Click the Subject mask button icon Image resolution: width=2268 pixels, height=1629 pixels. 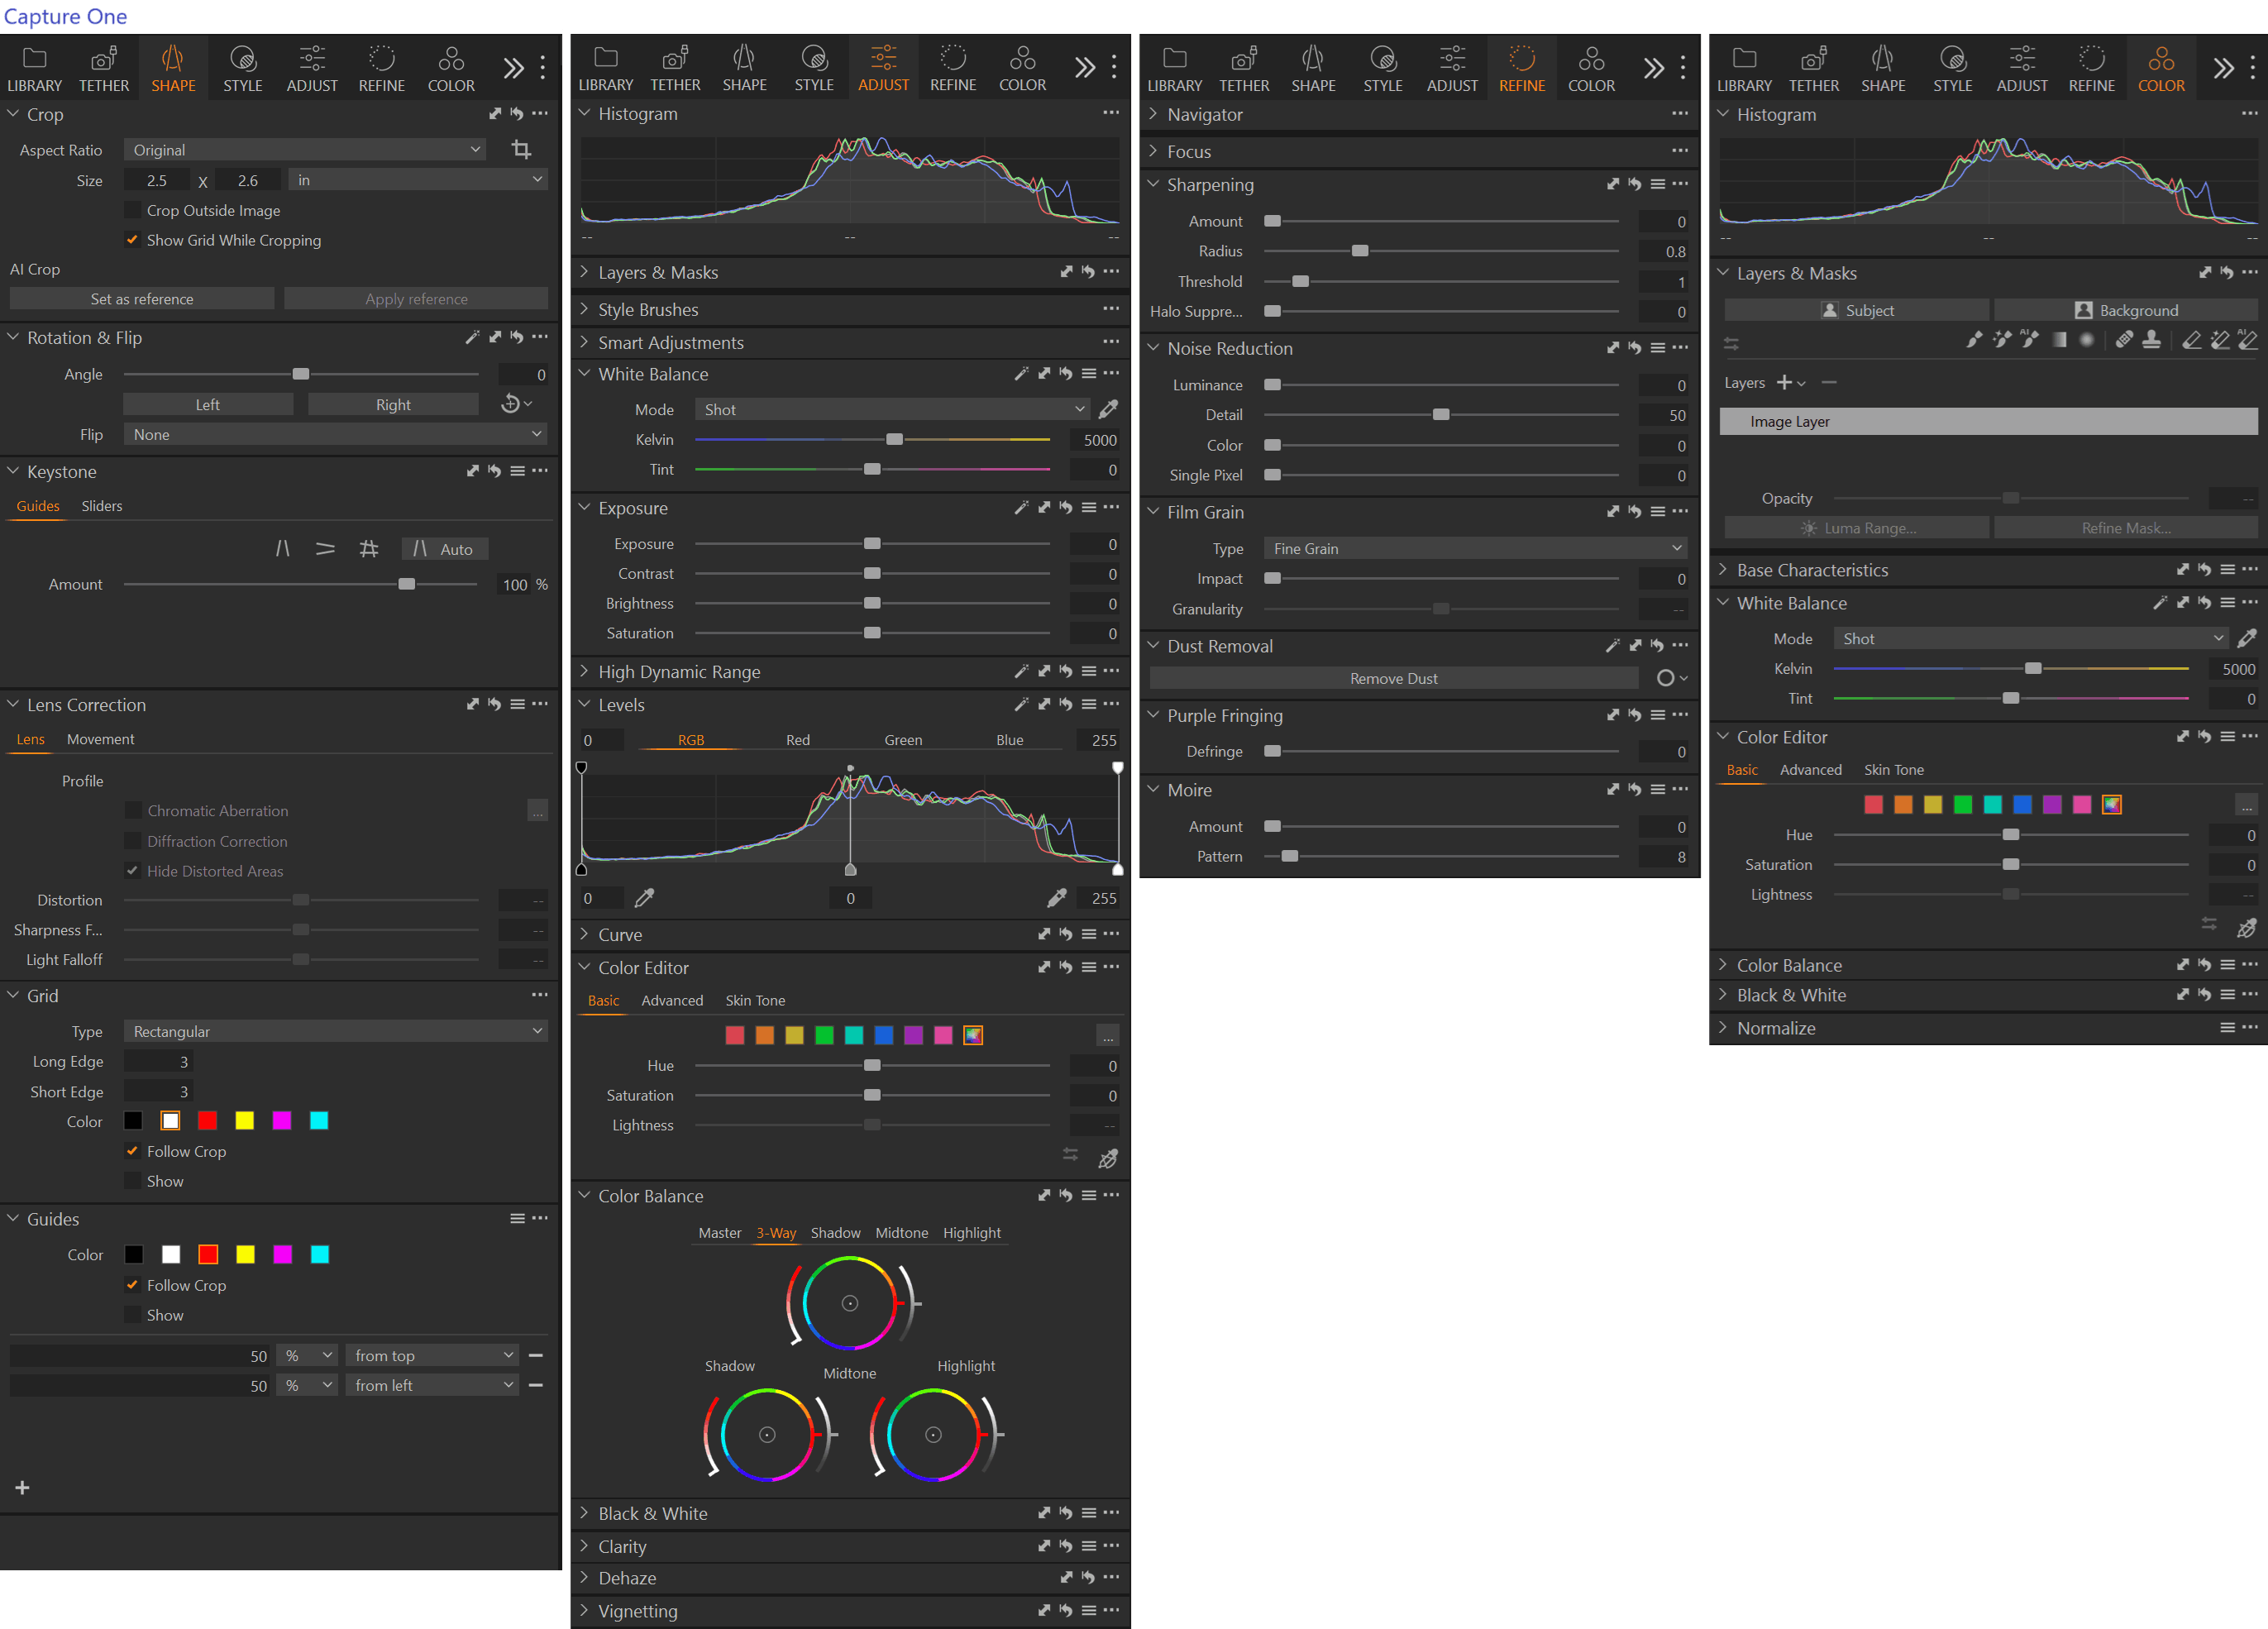tap(1829, 311)
